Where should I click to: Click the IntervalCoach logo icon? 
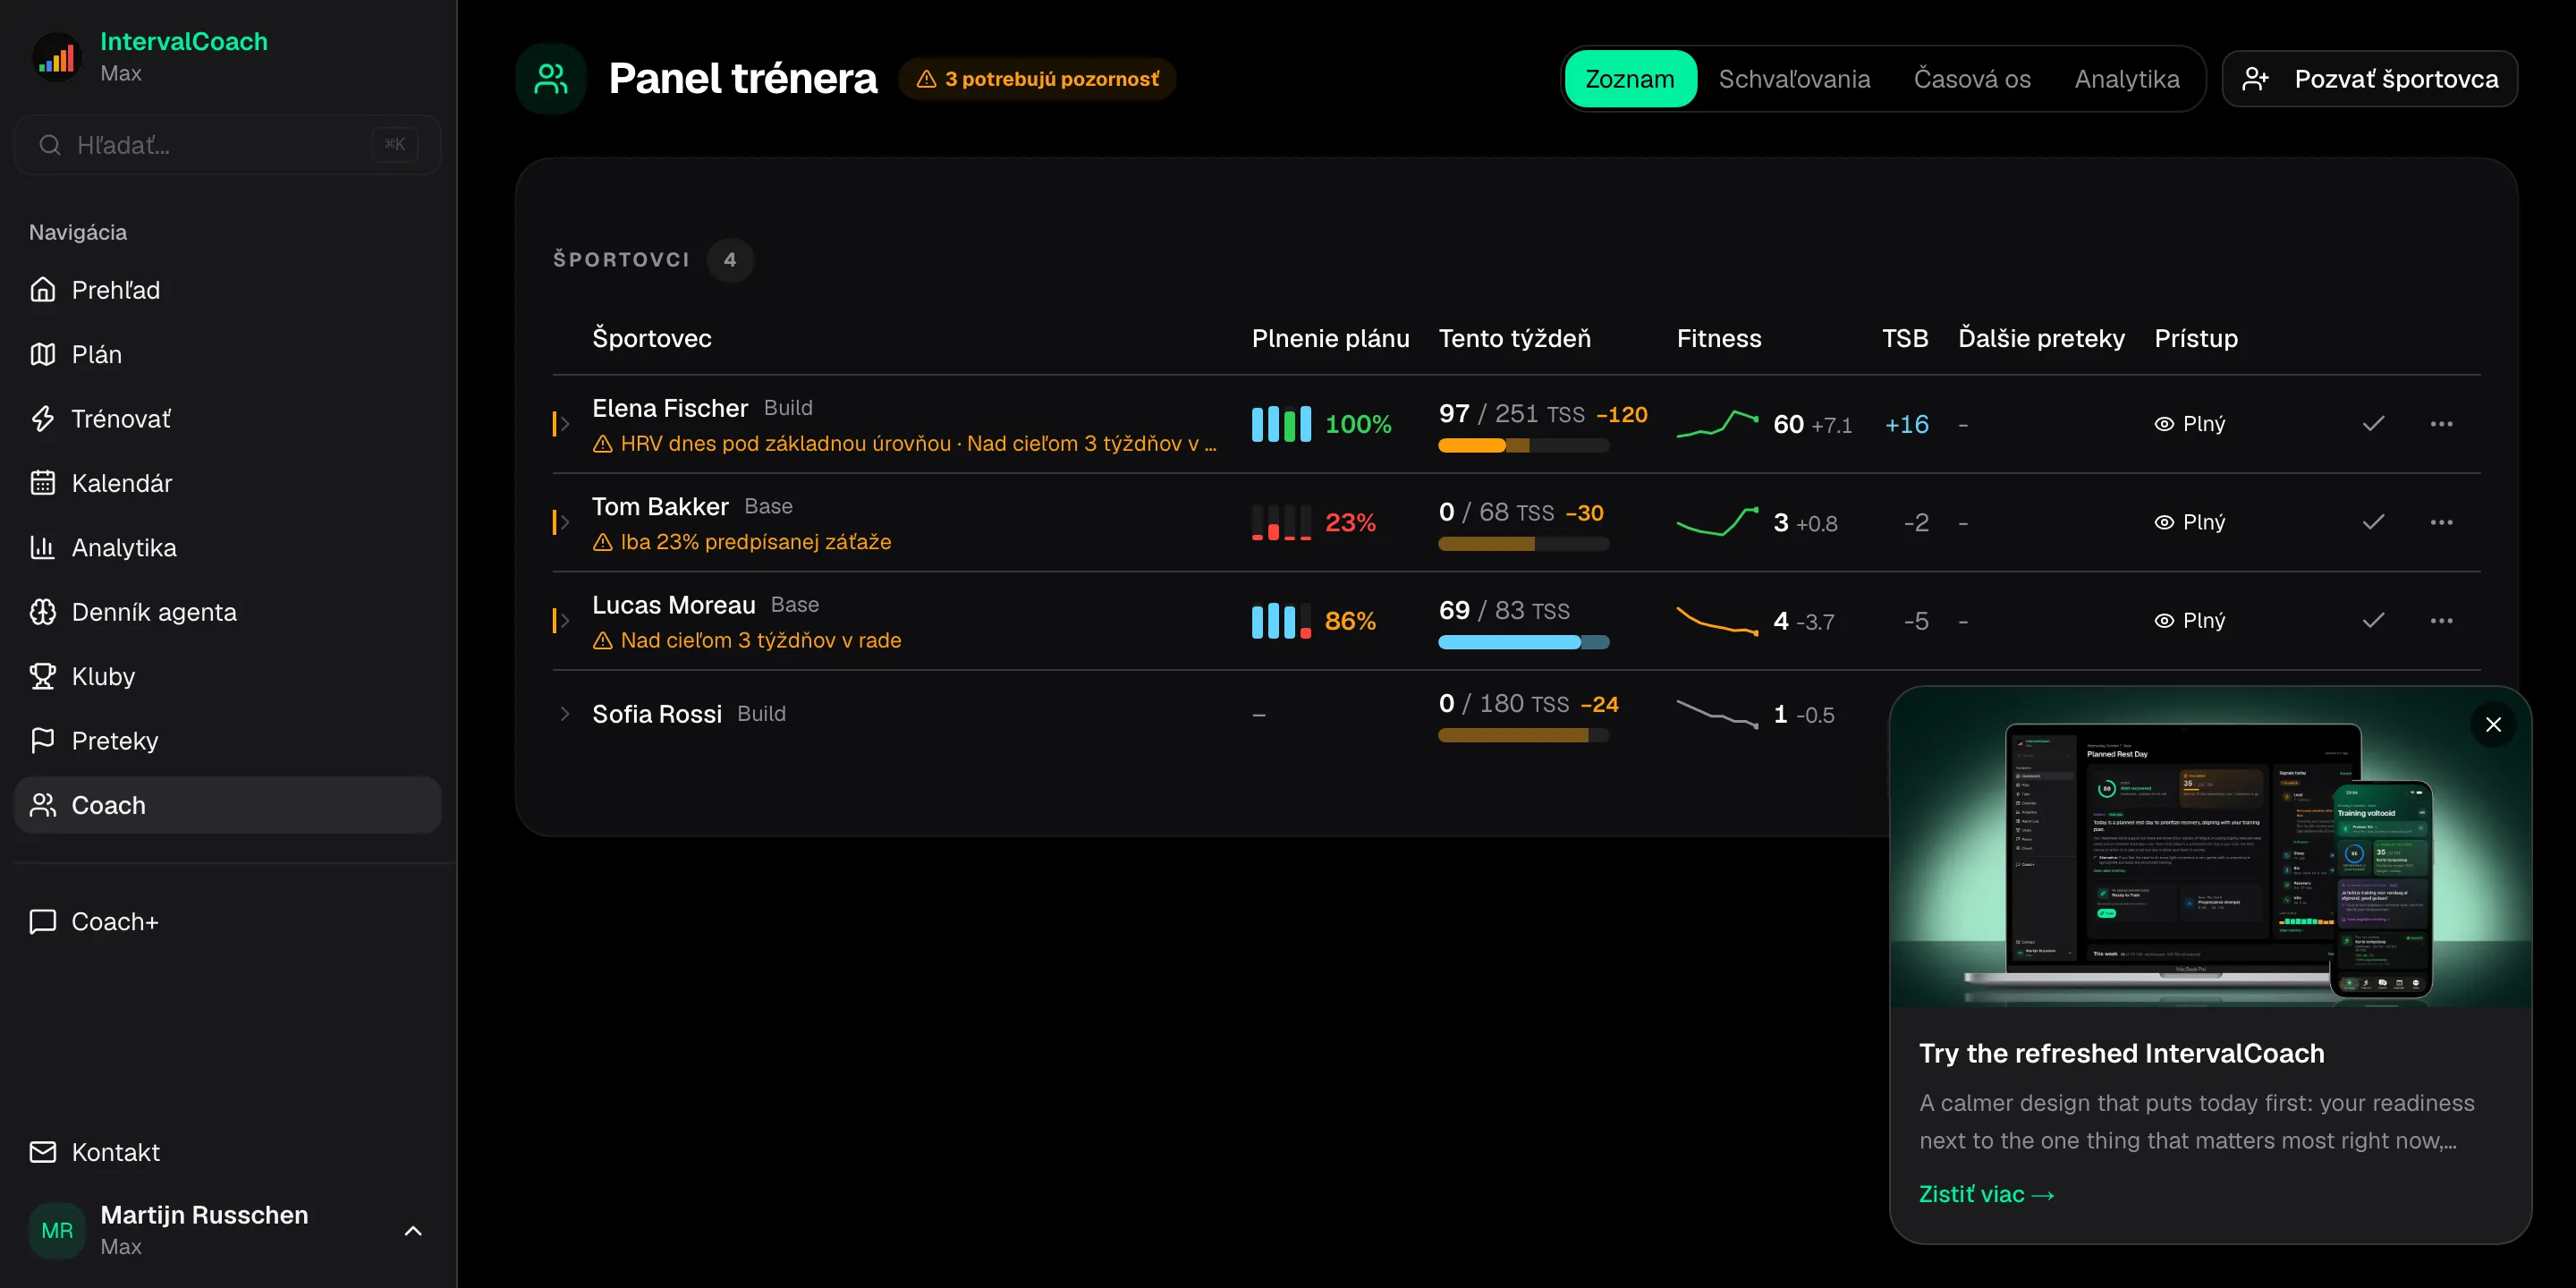57,57
